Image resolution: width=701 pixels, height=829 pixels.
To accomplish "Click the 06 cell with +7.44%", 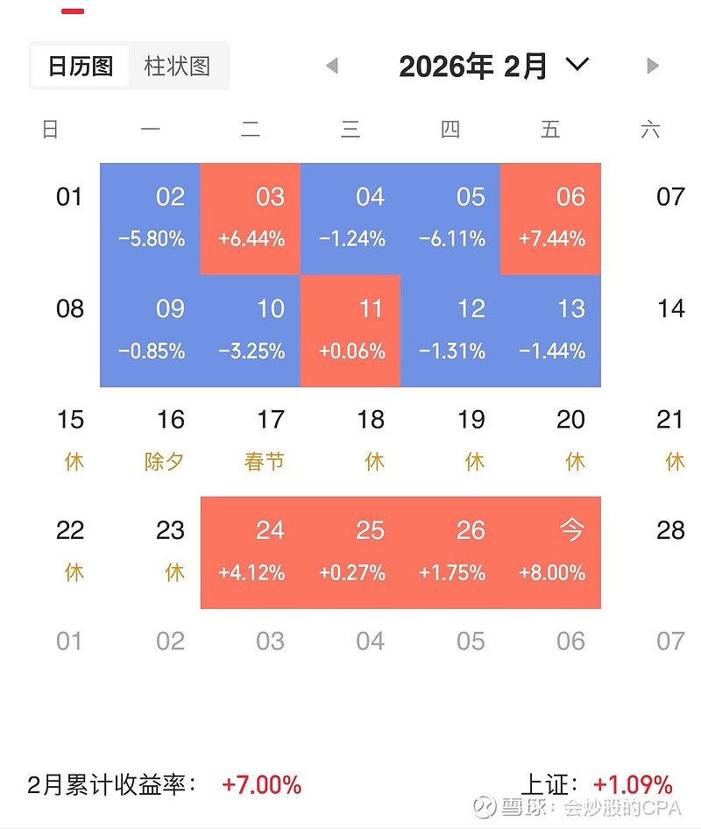I will tap(550, 218).
